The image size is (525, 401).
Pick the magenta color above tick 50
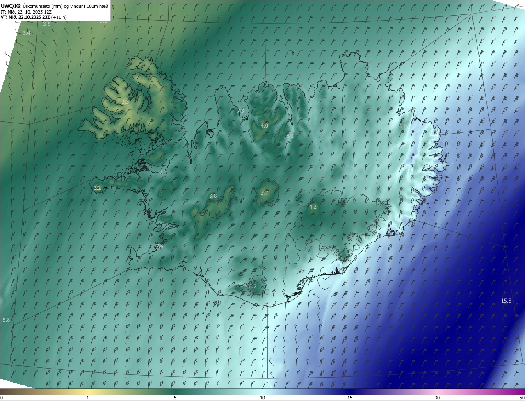[x=522, y=392]
